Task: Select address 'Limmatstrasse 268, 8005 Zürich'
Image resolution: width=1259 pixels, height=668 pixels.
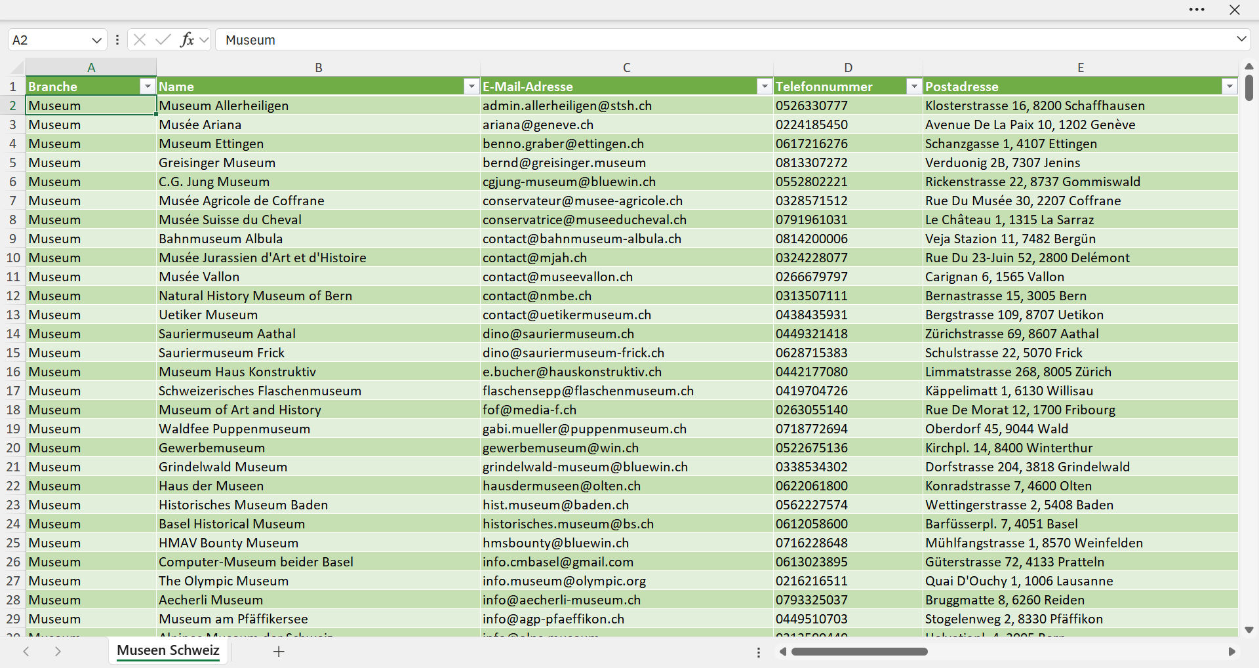Action: (x=1081, y=372)
